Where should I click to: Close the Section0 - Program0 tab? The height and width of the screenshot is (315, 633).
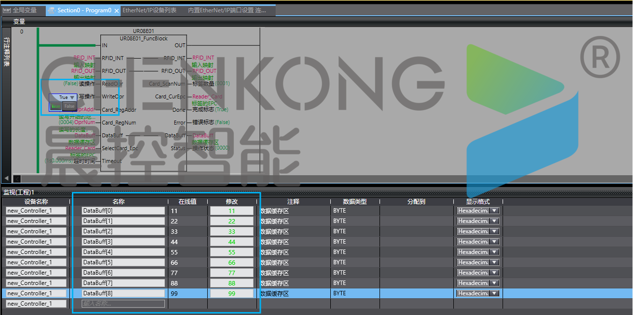click(117, 11)
